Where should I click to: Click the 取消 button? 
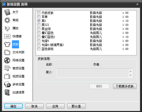34,106
